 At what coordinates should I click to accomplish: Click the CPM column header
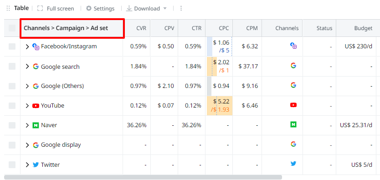[247, 28]
